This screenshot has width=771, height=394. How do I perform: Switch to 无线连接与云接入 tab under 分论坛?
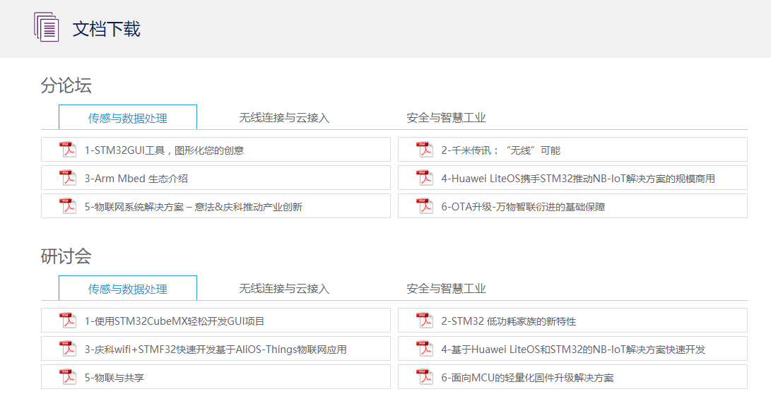click(x=284, y=118)
